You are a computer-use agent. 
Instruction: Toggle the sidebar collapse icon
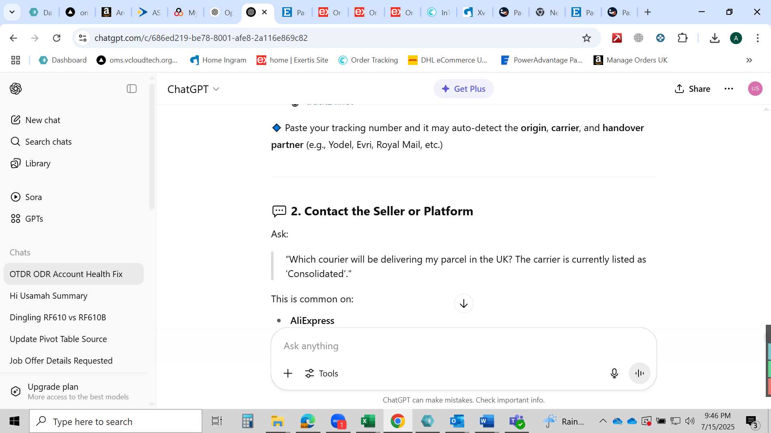[132, 89]
